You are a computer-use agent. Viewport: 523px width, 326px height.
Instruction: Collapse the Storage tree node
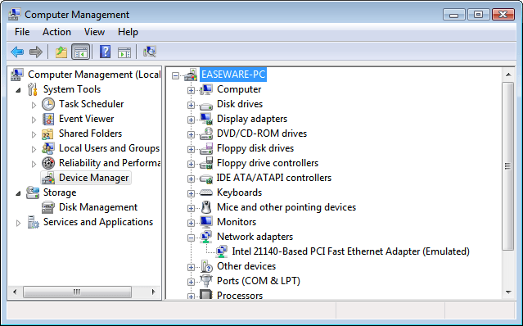tap(19, 193)
